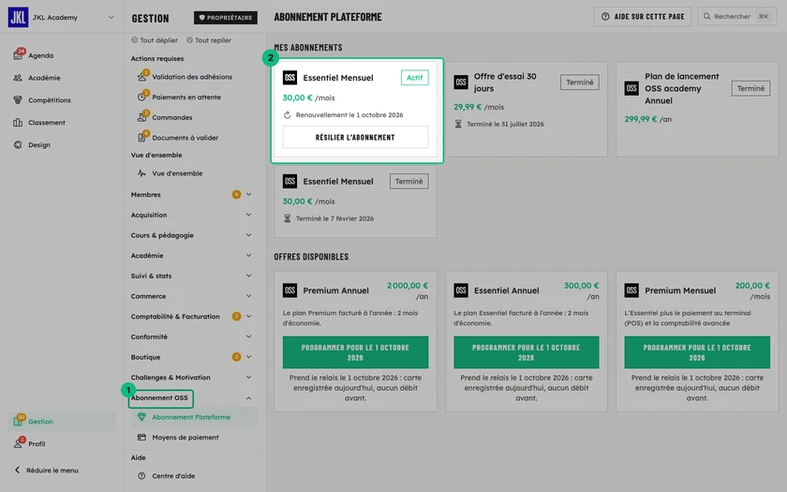787x492 pixels.
Task: Program Premium Mensuel for 1 octobre 2026
Action: pos(697,352)
